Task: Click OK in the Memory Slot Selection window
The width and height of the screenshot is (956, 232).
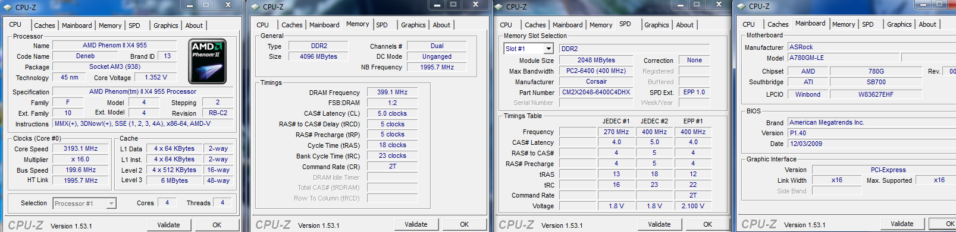Action: coord(708,224)
